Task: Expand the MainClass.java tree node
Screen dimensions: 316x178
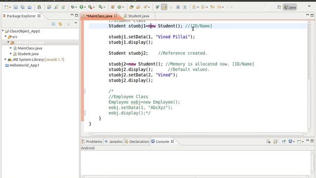Action: click(x=11, y=48)
